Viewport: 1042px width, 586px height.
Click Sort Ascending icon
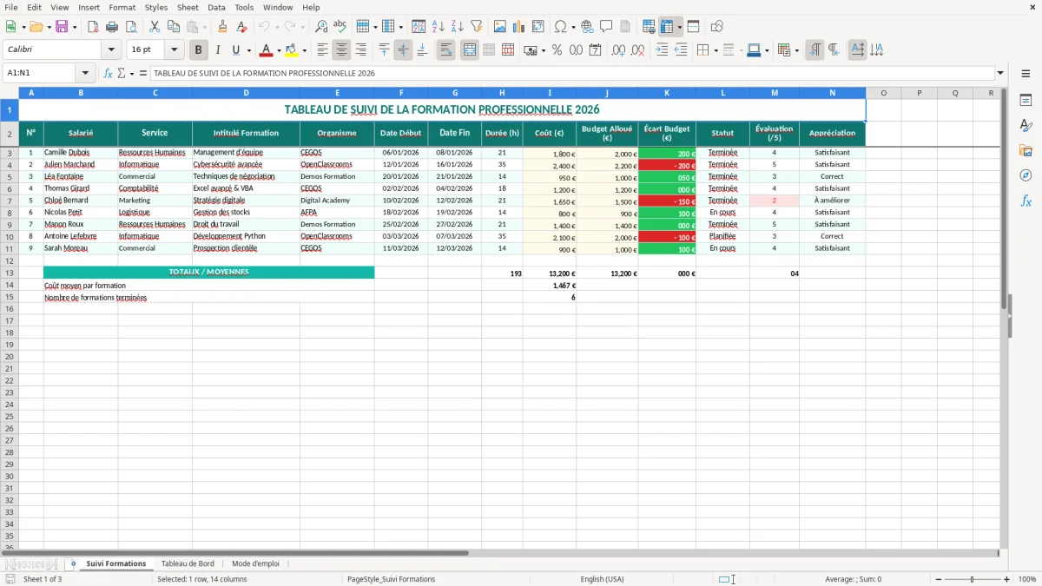pyautogui.click(x=439, y=27)
